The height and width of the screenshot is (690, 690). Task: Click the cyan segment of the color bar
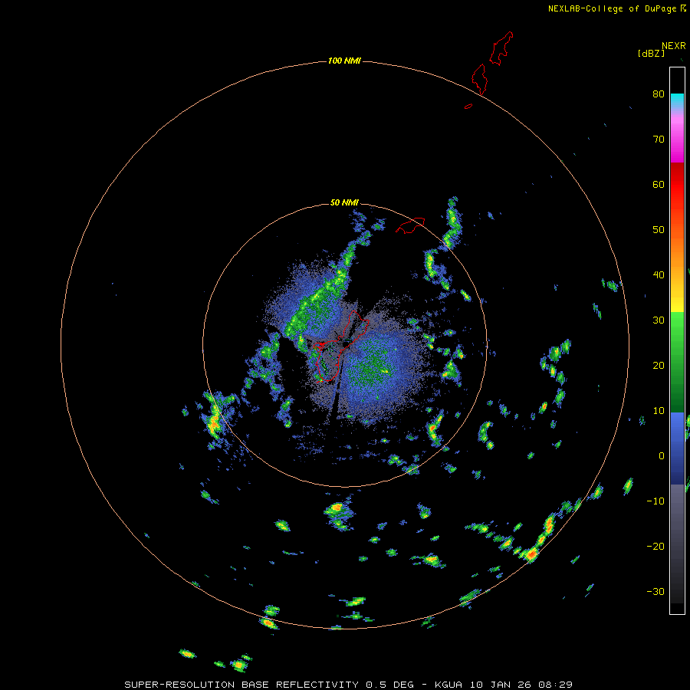click(677, 100)
